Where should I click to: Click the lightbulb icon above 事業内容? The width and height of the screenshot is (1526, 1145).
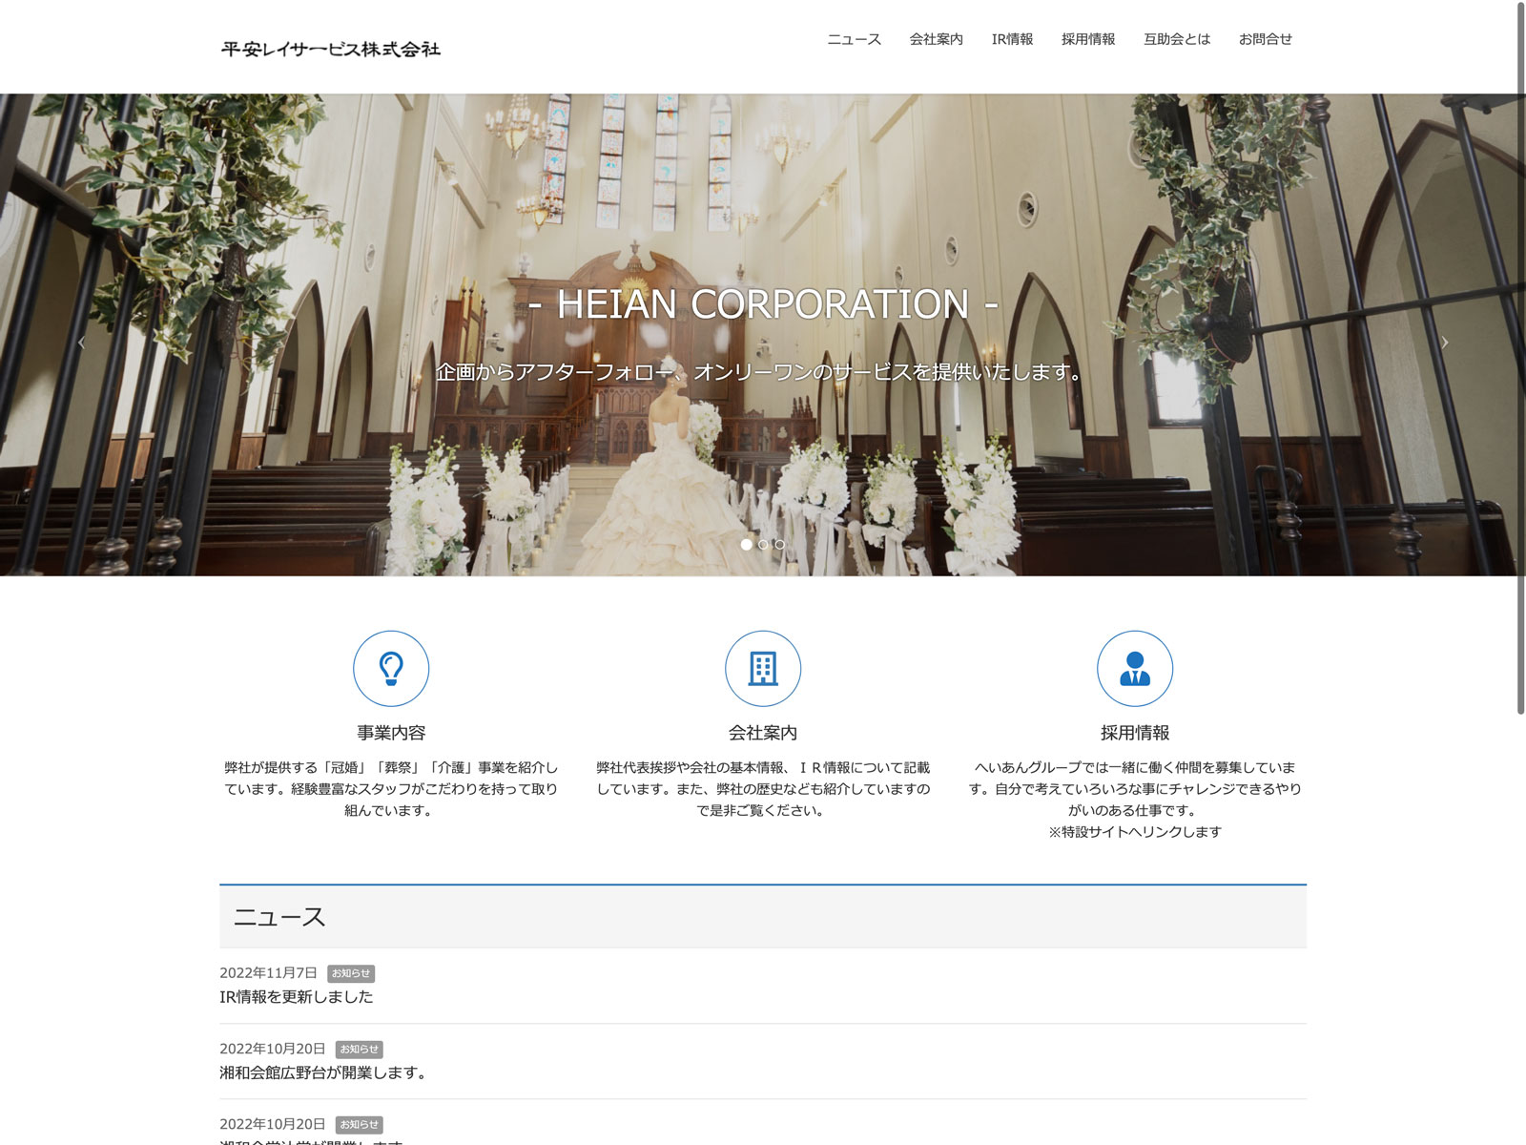(x=391, y=668)
